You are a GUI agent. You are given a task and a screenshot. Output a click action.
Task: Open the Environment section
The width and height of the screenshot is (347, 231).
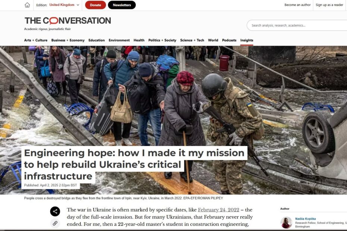point(119,40)
